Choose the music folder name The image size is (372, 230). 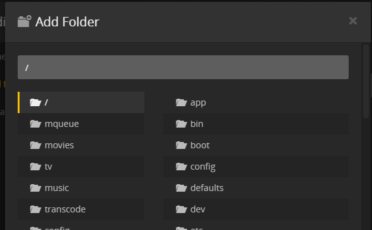57,188
